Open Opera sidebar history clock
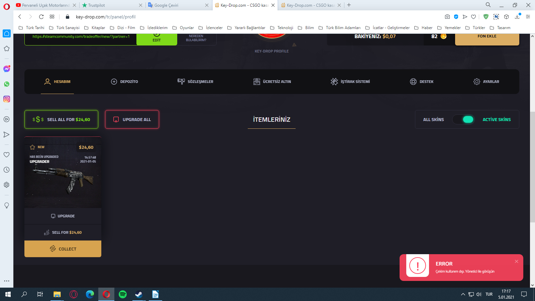535x301 pixels. point(6,170)
